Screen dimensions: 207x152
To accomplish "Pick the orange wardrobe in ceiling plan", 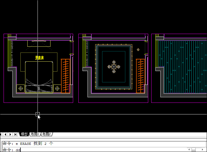I will coord(140,76).
